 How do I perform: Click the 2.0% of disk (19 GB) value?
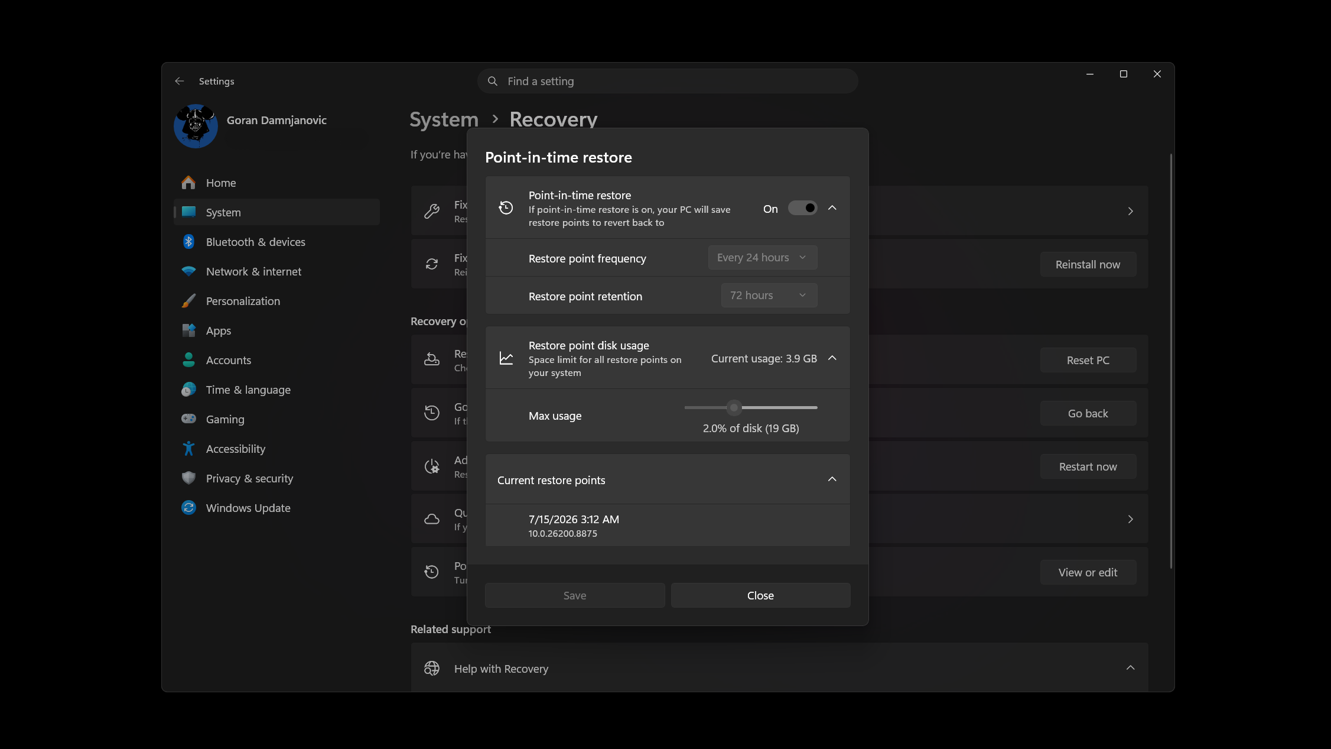coord(751,428)
